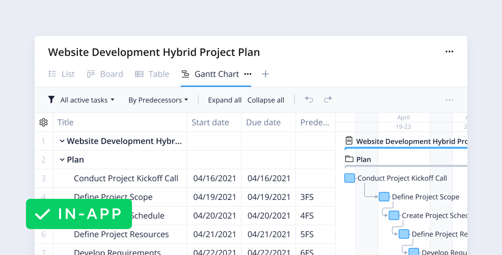Viewport: 502px width, 255px height.
Task: Click the Plan folder icon on the Gantt
Action: click(348, 159)
